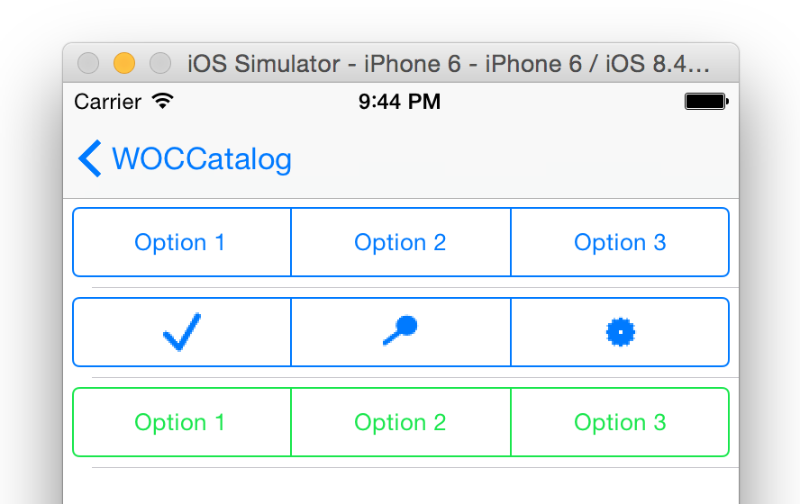Switch to blue Option 3 segment
800x504 pixels.
[620, 242]
